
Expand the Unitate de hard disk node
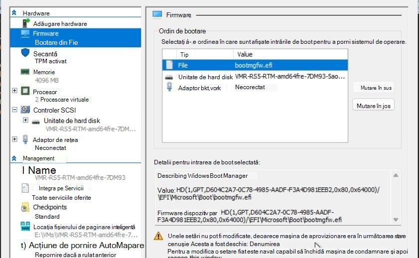point(25,120)
